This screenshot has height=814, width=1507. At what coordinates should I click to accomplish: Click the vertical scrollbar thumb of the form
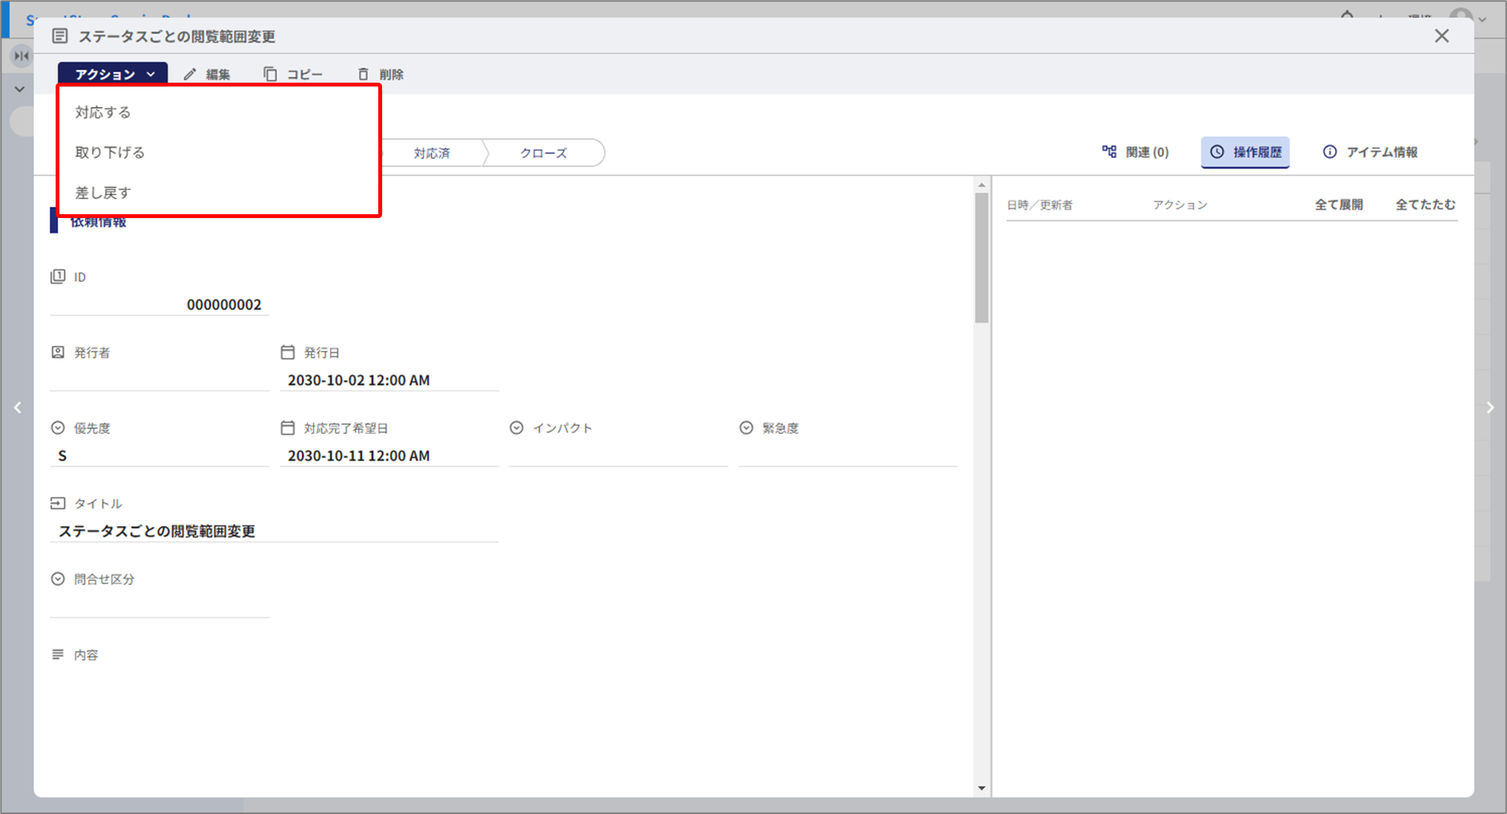[981, 257]
